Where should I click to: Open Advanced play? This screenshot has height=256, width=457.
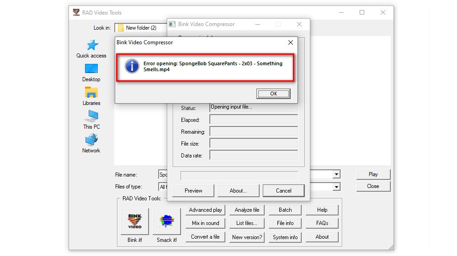point(205,210)
